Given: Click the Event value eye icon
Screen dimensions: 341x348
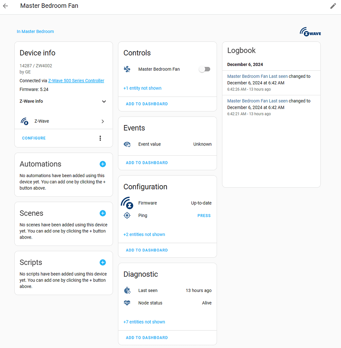Looking at the screenshot, I should pyautogui.click(x=127, y=144).
